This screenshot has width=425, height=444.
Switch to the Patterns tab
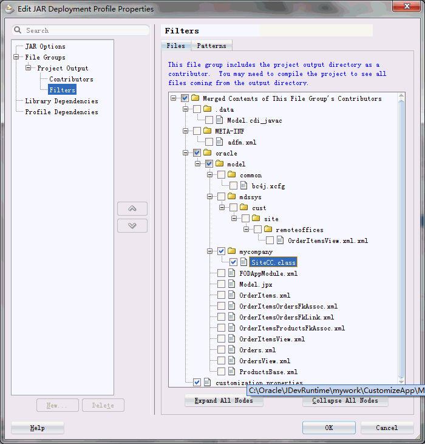pos(212,46)
